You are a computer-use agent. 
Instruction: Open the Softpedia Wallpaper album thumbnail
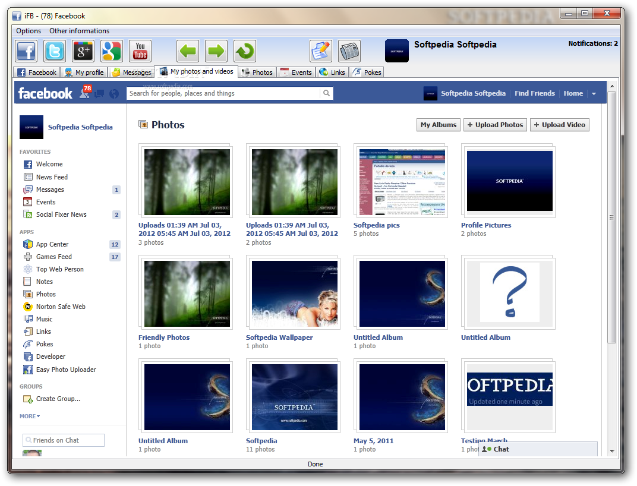pos(294,294)
